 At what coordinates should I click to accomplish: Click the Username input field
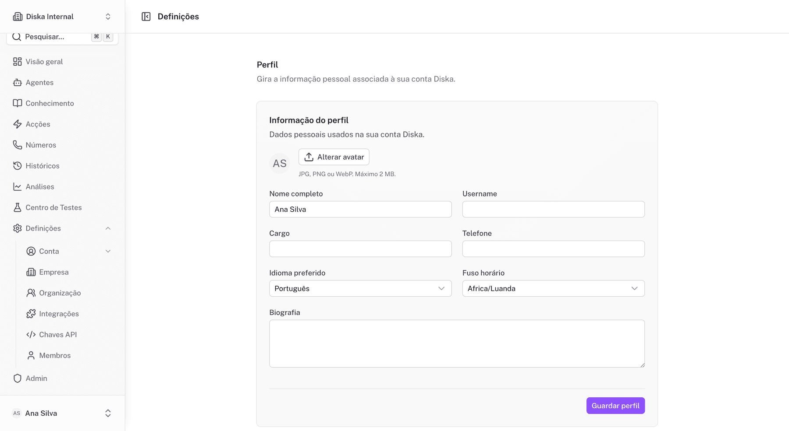554,209
